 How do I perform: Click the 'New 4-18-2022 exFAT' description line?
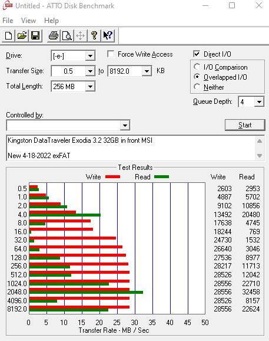(x=39, y=156)
